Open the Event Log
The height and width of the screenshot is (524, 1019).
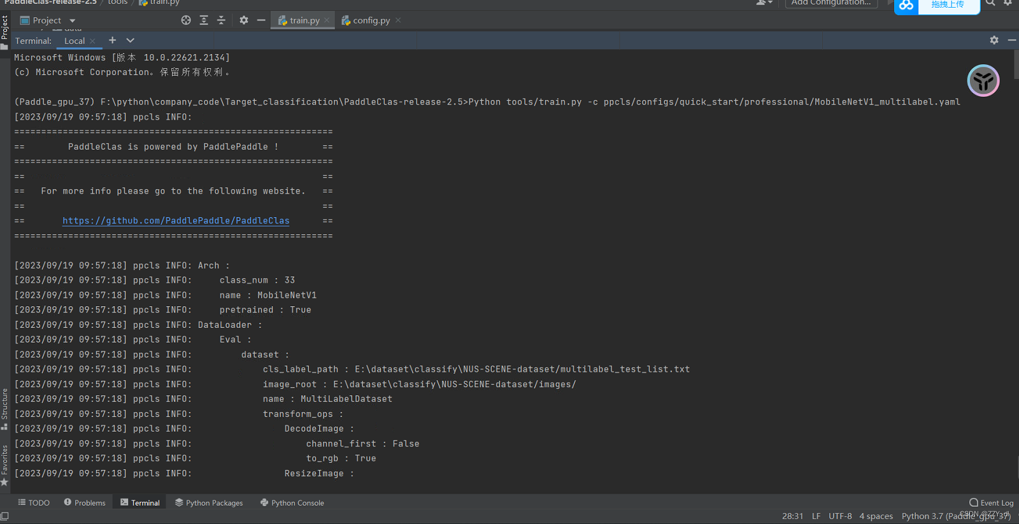[992, 502]
